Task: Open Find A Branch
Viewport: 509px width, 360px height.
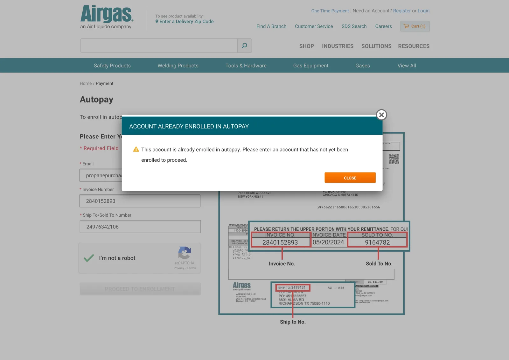Action: [x=271, y=26]
